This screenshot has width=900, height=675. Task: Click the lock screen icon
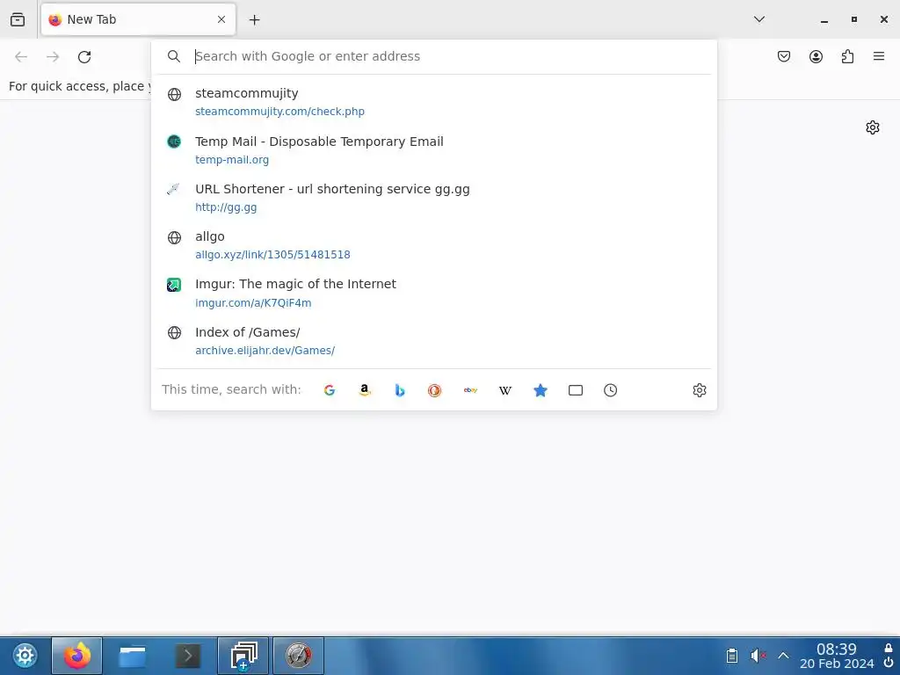[889, 648]
